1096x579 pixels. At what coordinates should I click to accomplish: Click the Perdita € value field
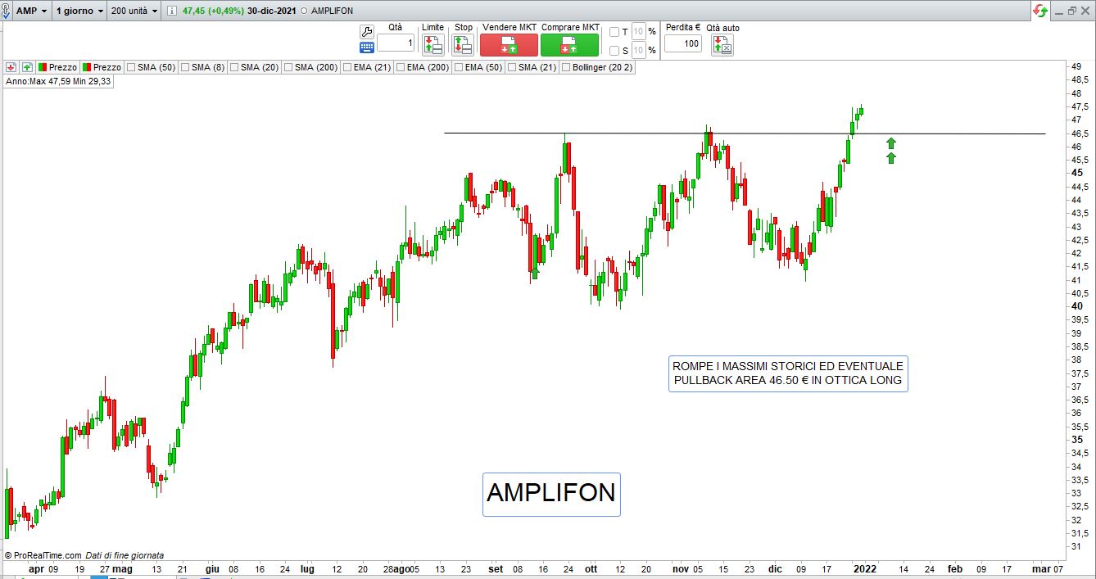point(682,43)
